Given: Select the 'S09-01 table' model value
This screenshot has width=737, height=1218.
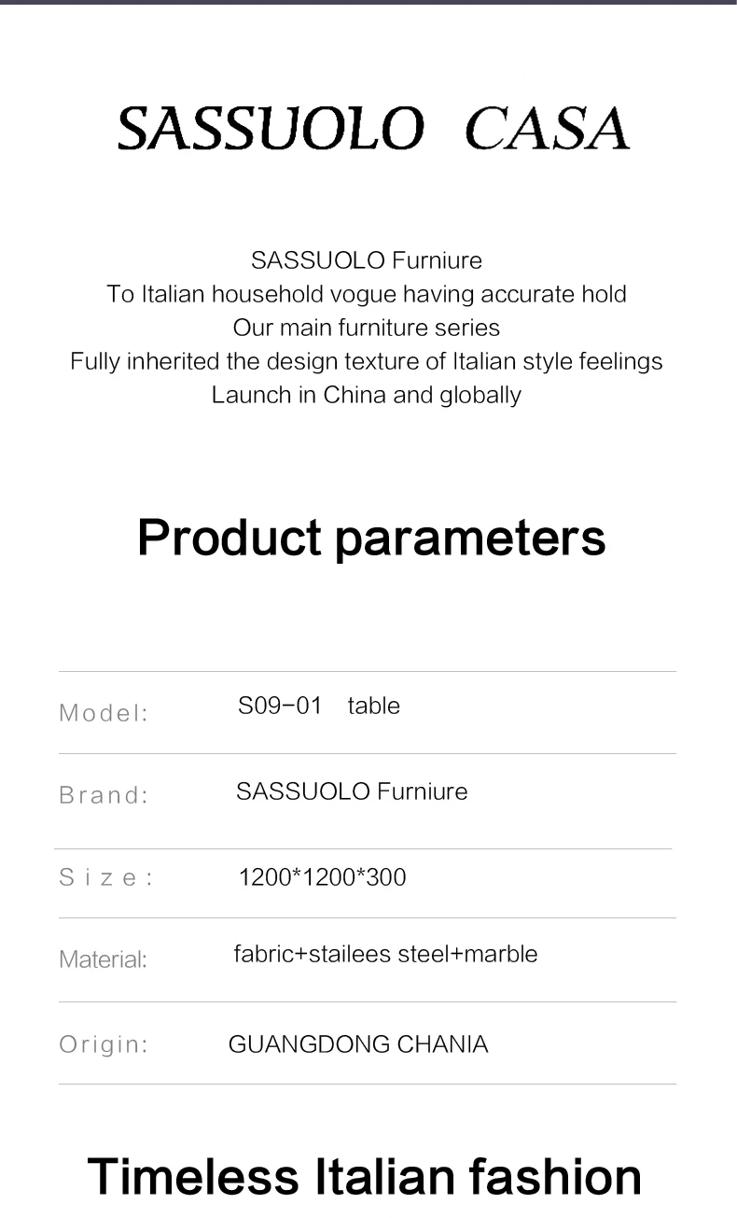Looking at the screenshot, I should click(x=319, y=706).
